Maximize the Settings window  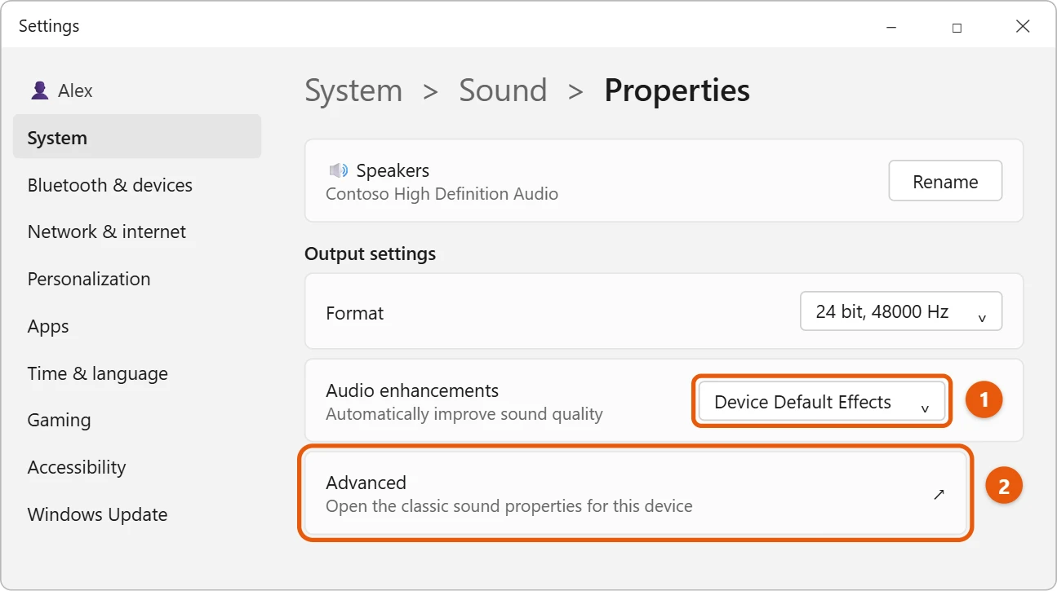click(957, 27)
